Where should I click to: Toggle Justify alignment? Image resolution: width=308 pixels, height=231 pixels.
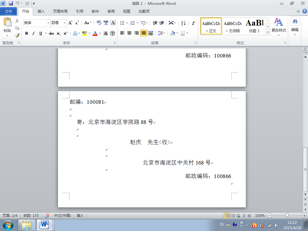point(143,33)
